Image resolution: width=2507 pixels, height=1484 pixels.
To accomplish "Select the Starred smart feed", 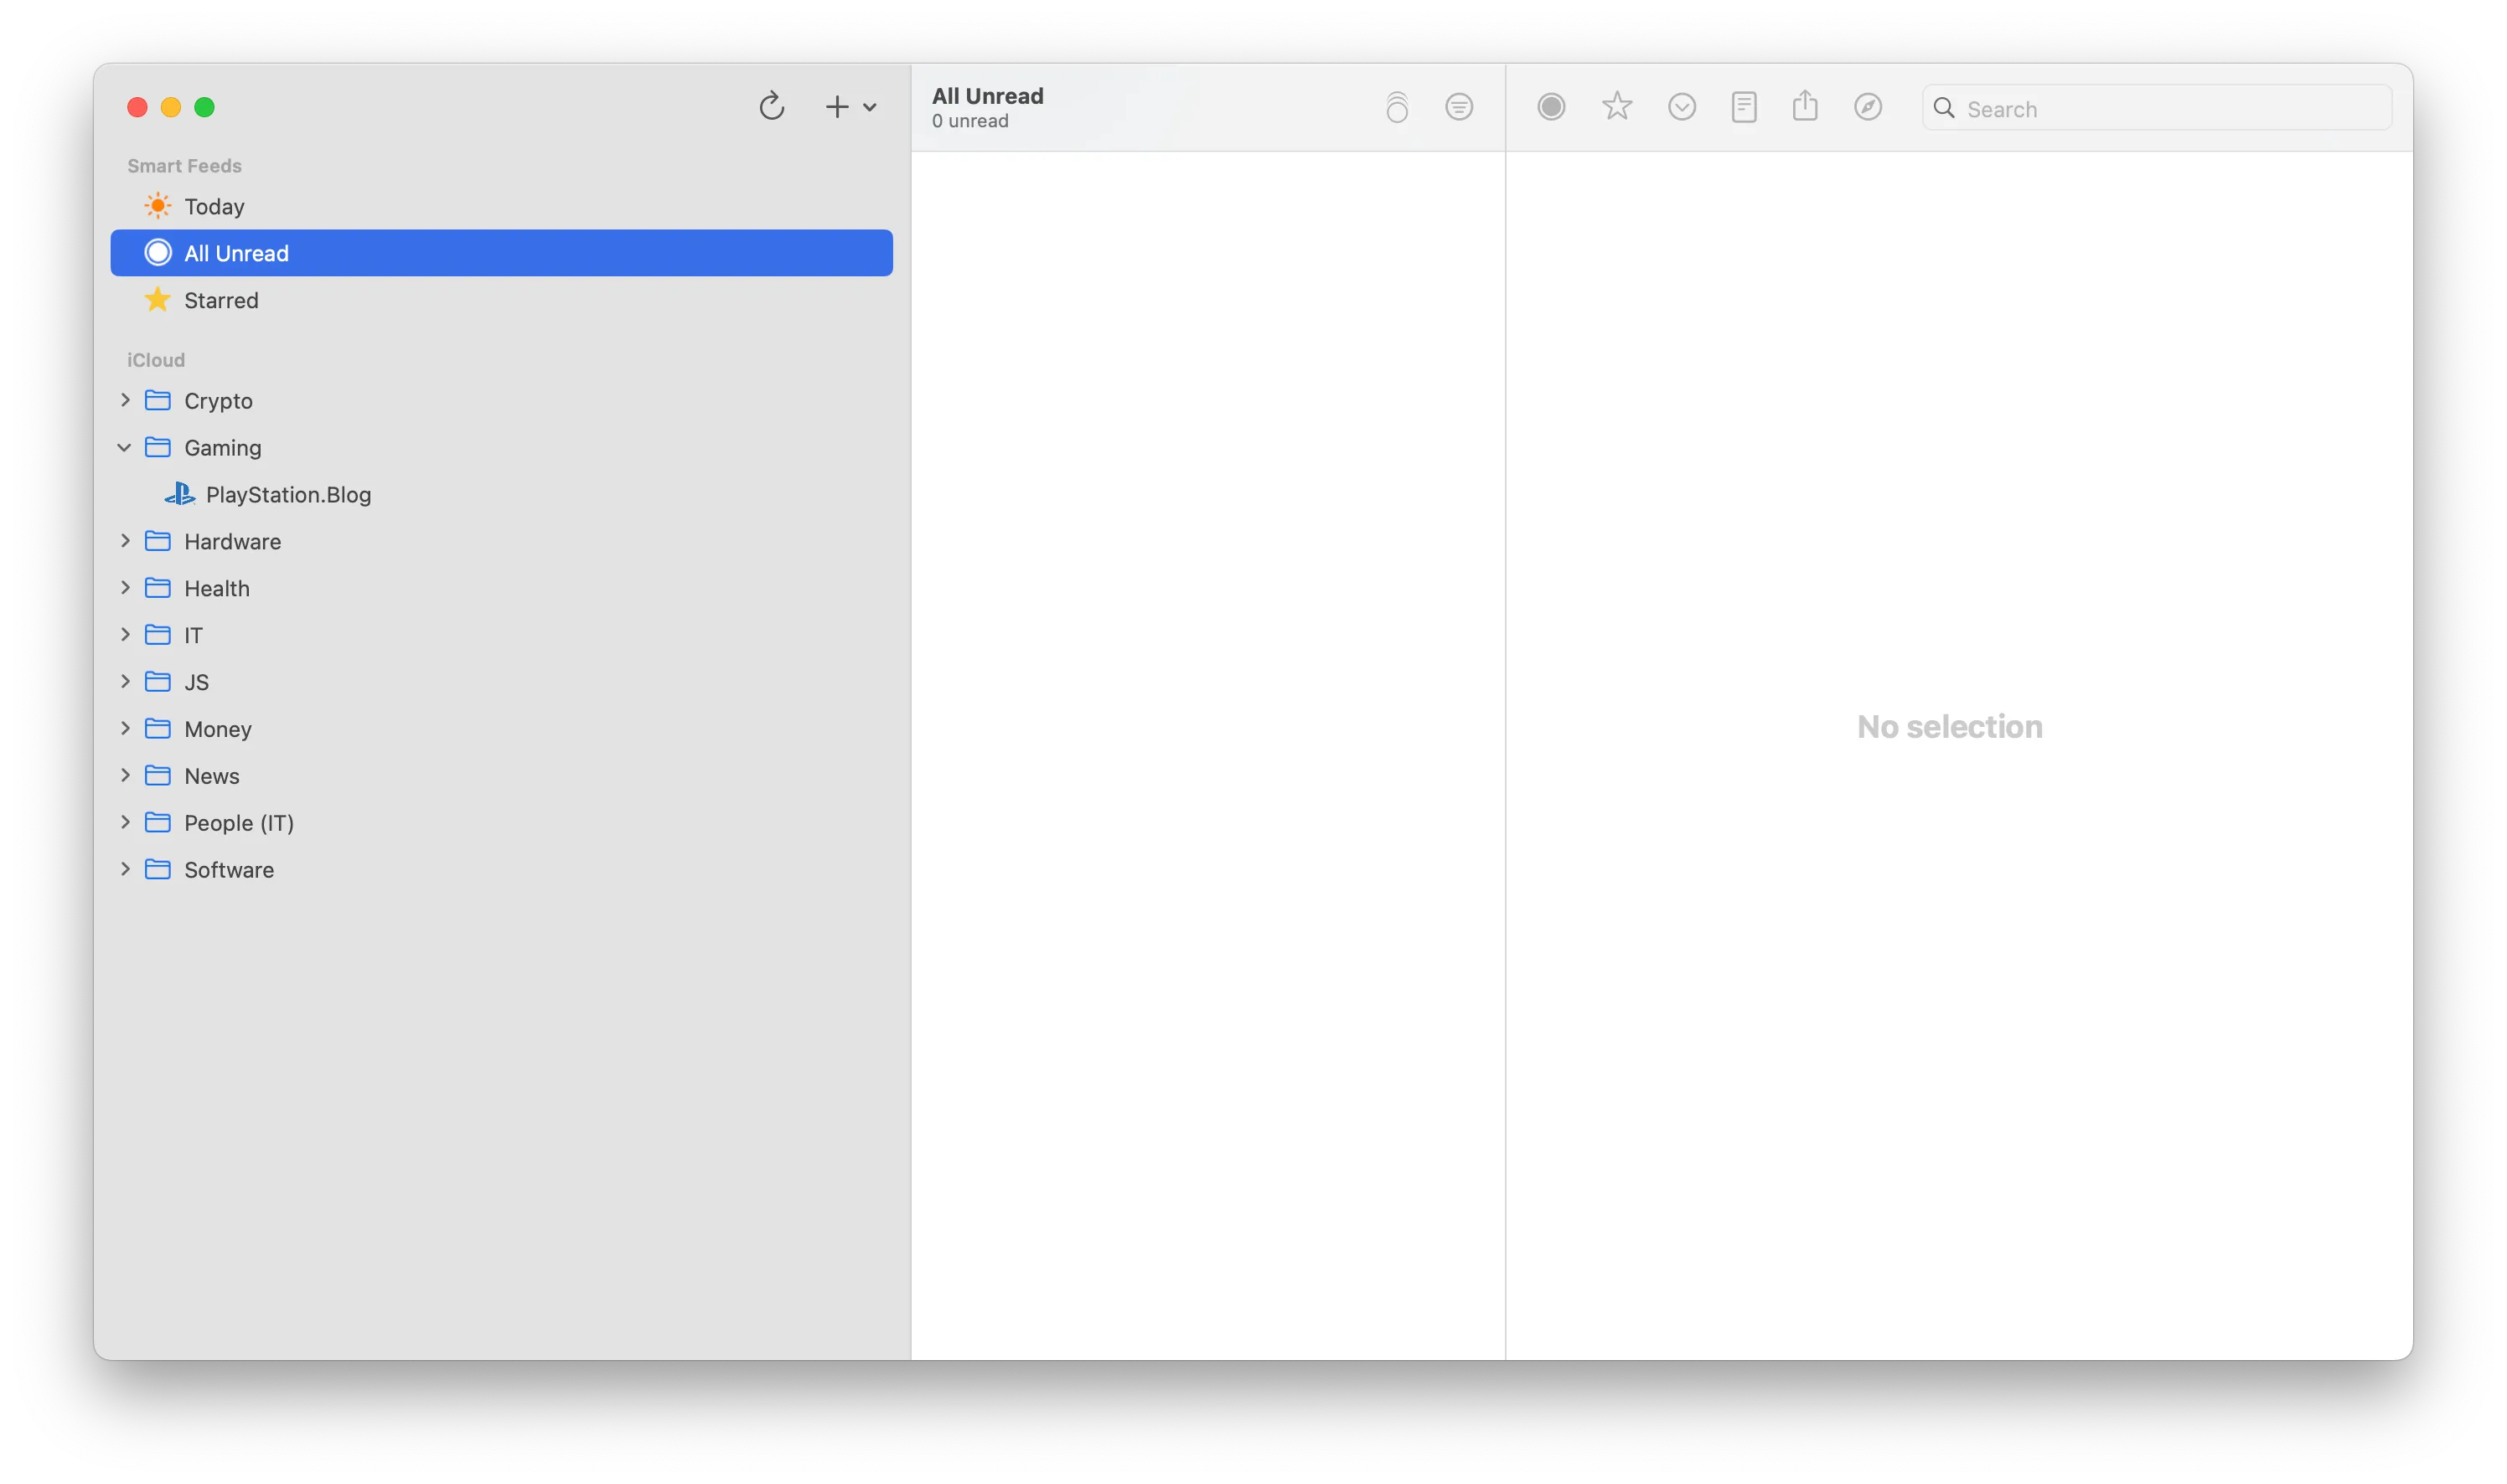I will [221, 299].
